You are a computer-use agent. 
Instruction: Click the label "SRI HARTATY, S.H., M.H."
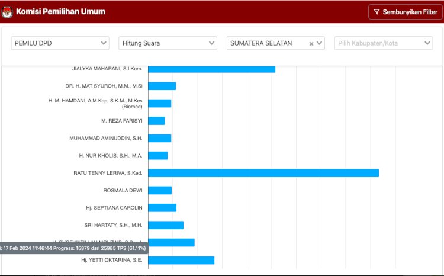[113, 225]
